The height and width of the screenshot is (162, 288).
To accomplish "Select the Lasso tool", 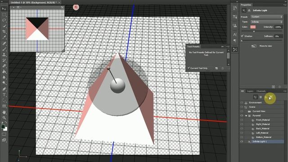I will point(4,20).
